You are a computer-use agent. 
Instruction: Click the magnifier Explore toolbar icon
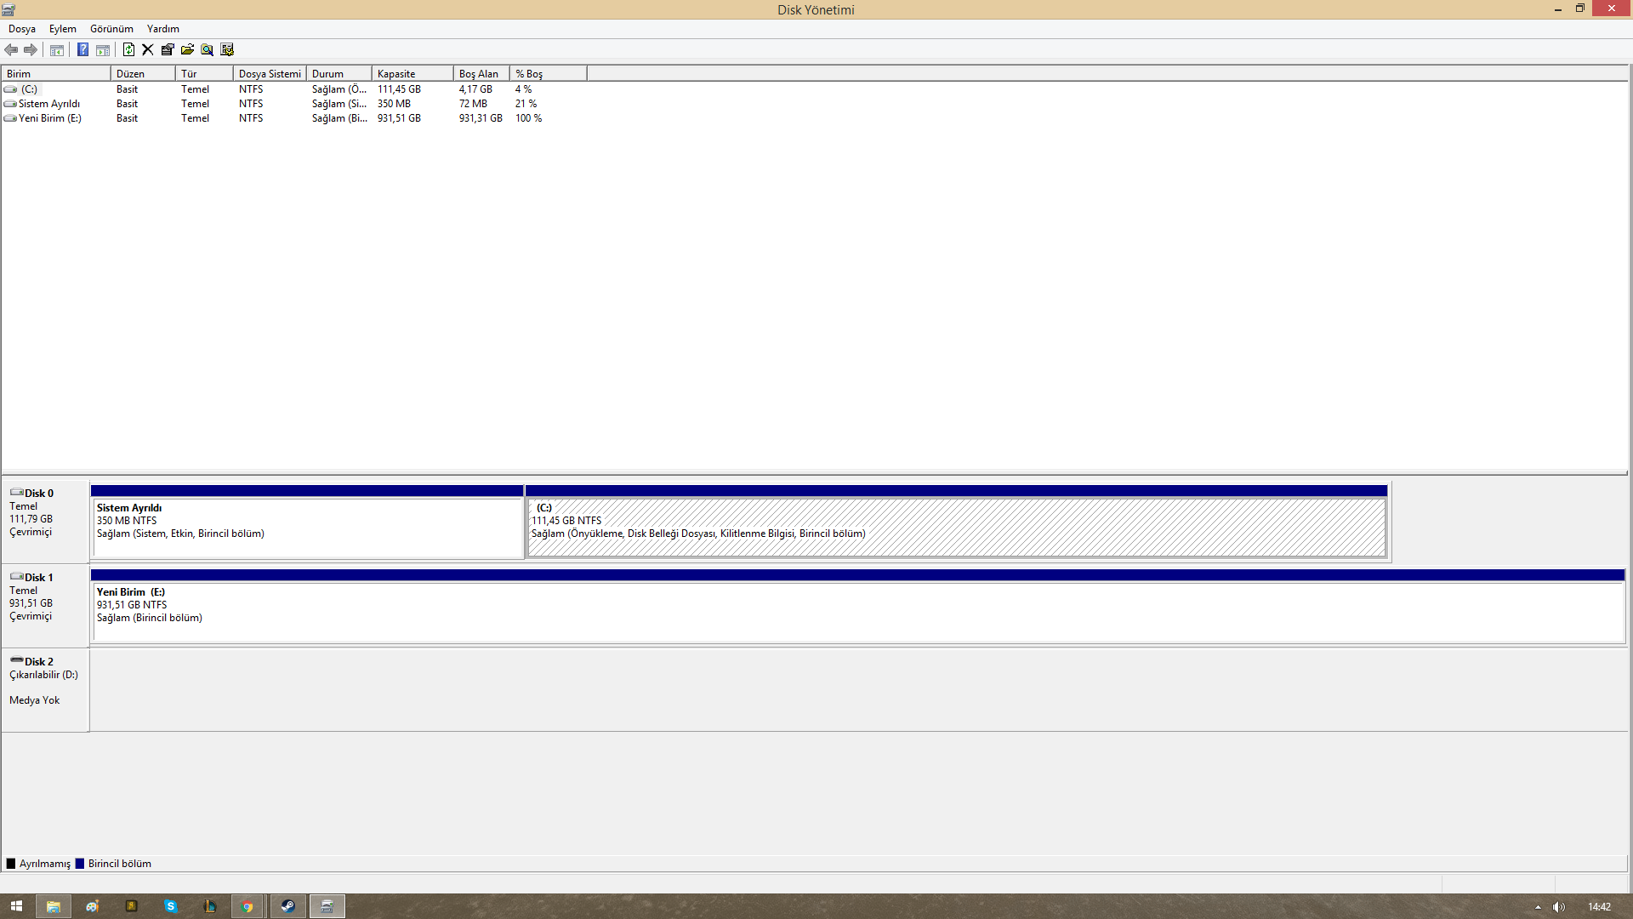207,49
